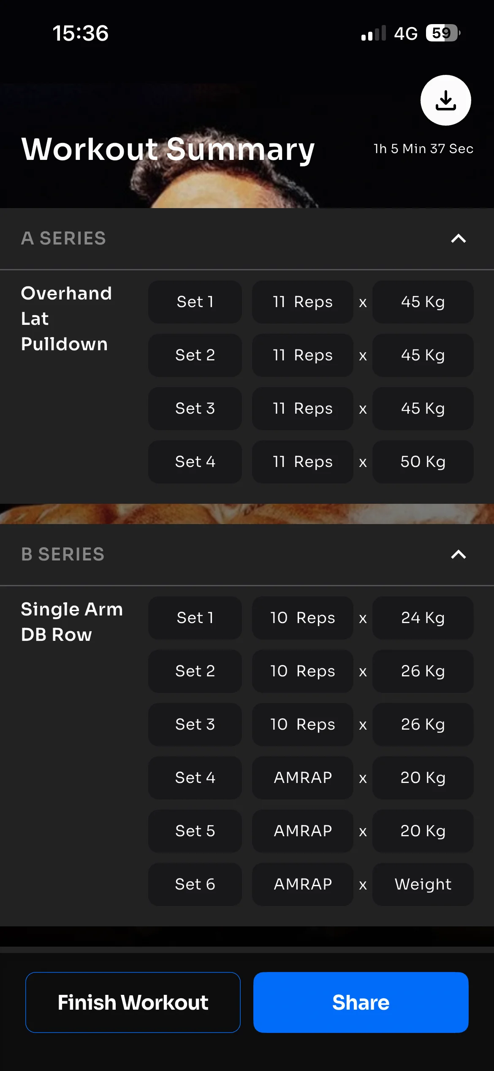Tap AMRAP field for Single Arm Set 4
Screen dimensions: 494x1071
coord(302,777)
